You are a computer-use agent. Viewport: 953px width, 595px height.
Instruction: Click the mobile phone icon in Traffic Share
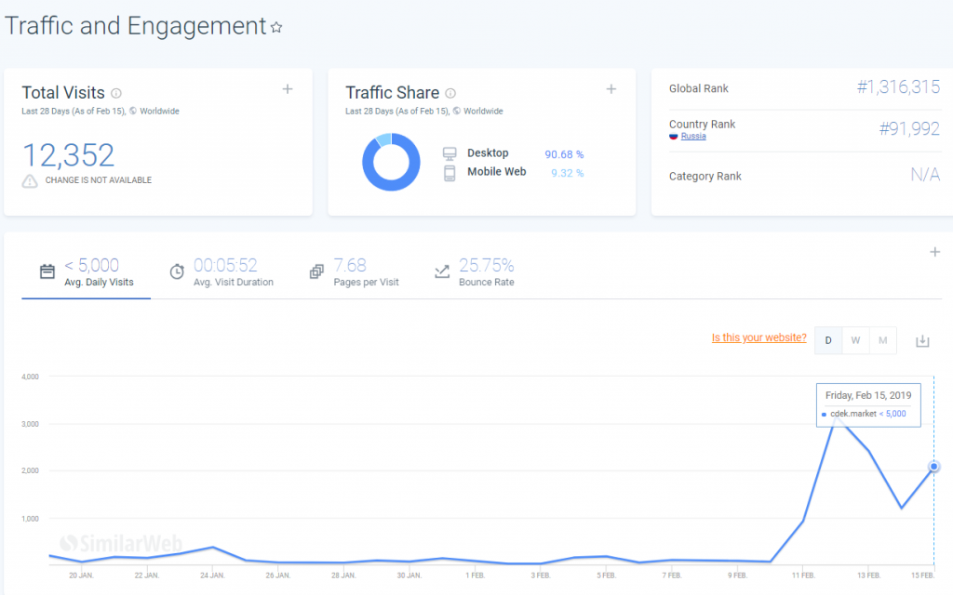pos(450,172)
